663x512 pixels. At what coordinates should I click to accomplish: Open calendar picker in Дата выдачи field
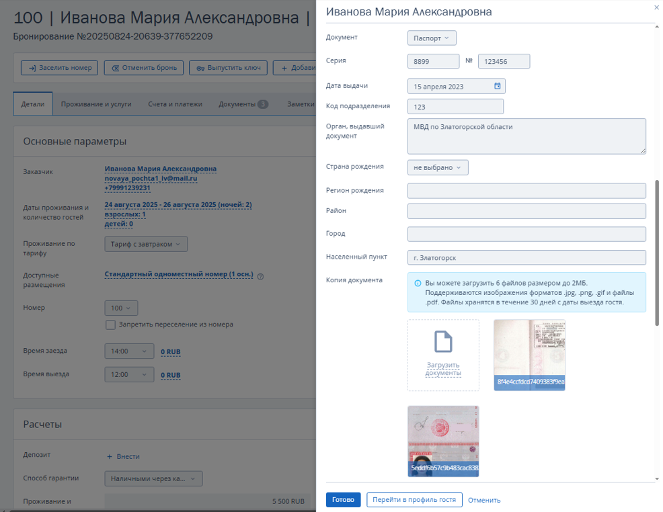[x=498, y=86]
